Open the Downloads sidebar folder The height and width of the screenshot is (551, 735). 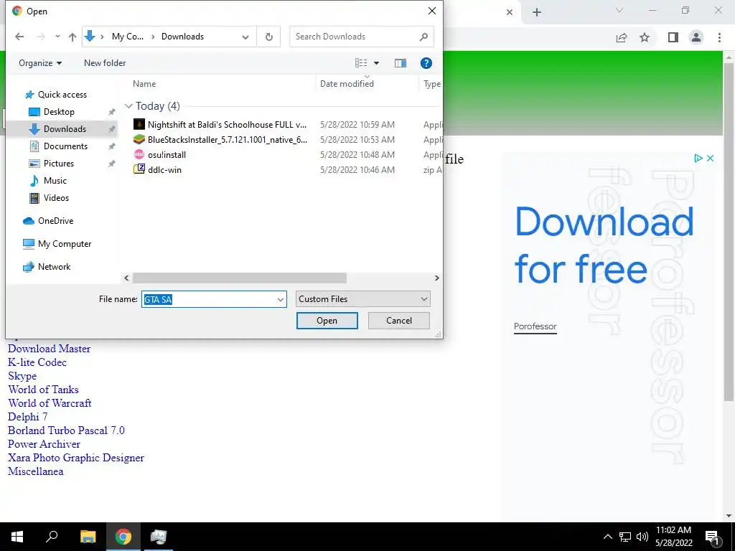click(x=65, y=129)
